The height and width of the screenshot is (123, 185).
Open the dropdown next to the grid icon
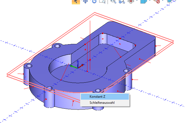[137, 1]
